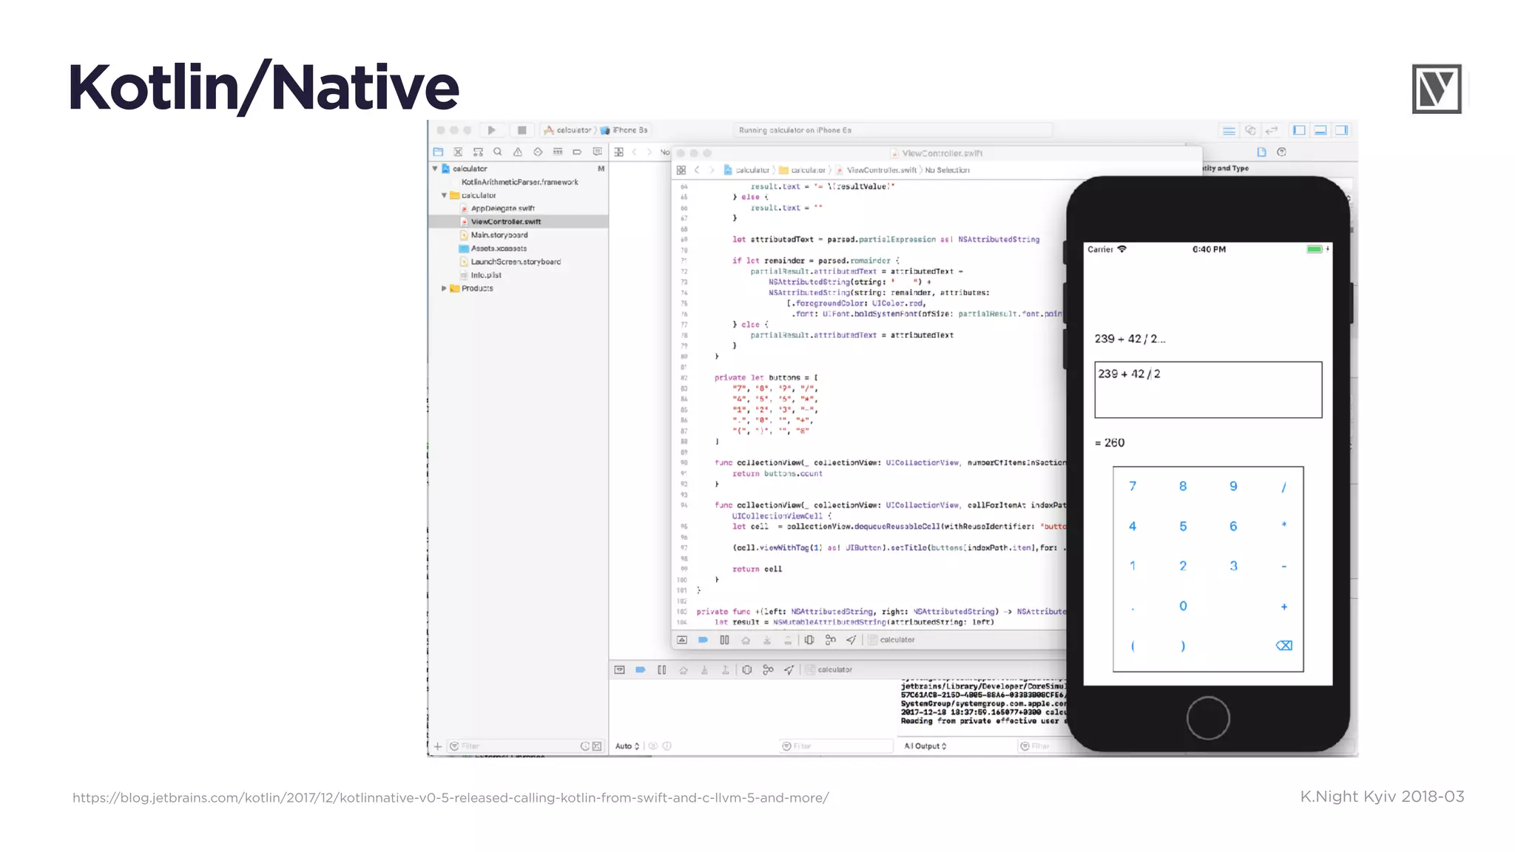Show the Debug navigator icon
The height and width of the screenshot is (852, 1515).
tap(558, 152)
